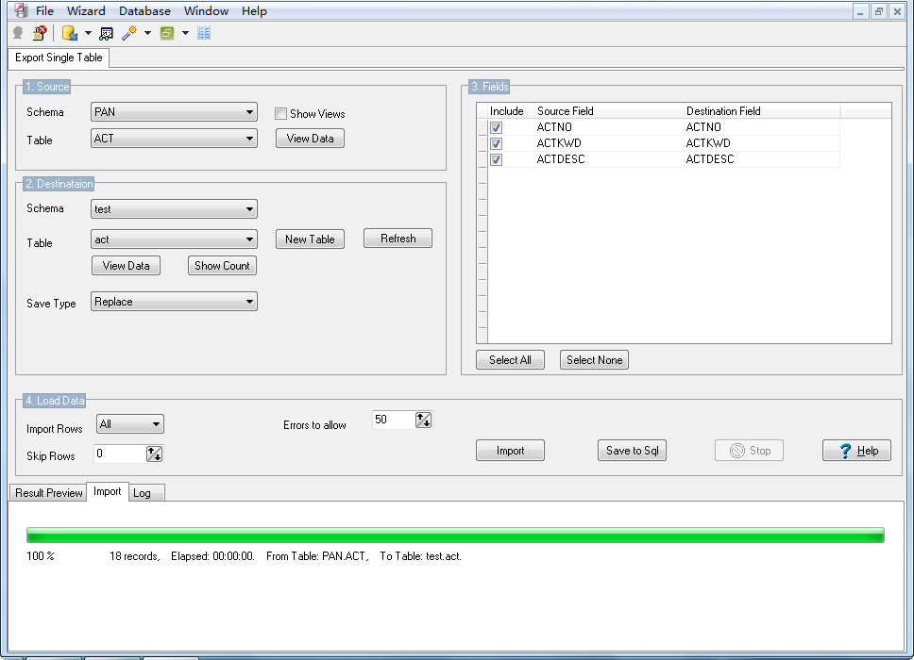
Task: Click the green window cascade toolbar icon
Action: [167, 33]
